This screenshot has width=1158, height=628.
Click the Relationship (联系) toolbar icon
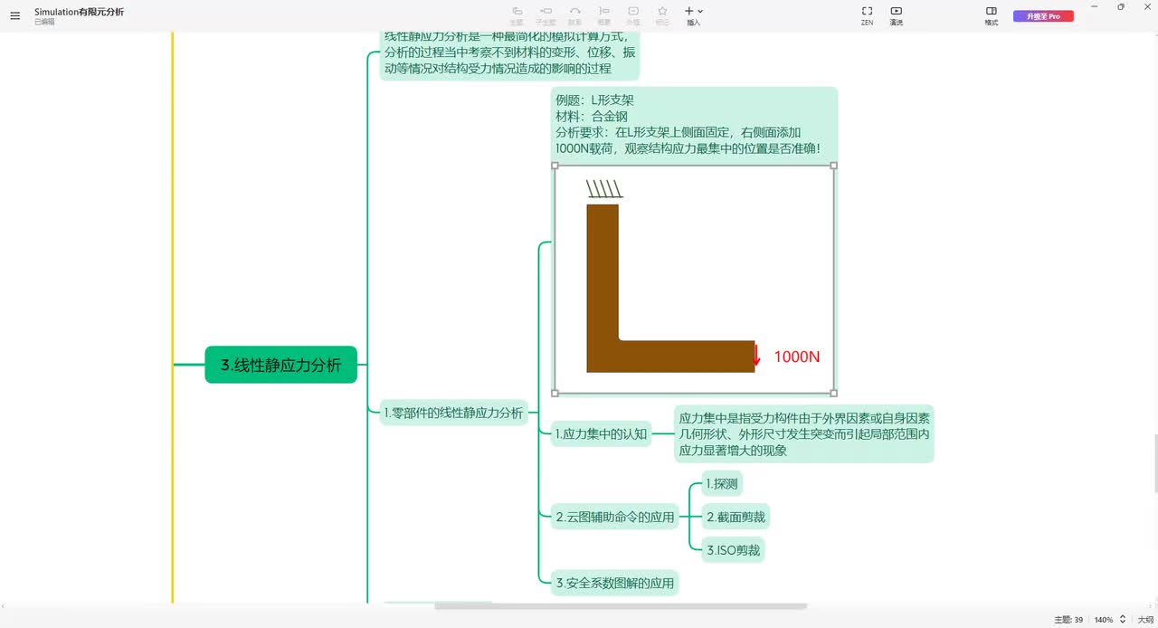(x=575, y=14)
